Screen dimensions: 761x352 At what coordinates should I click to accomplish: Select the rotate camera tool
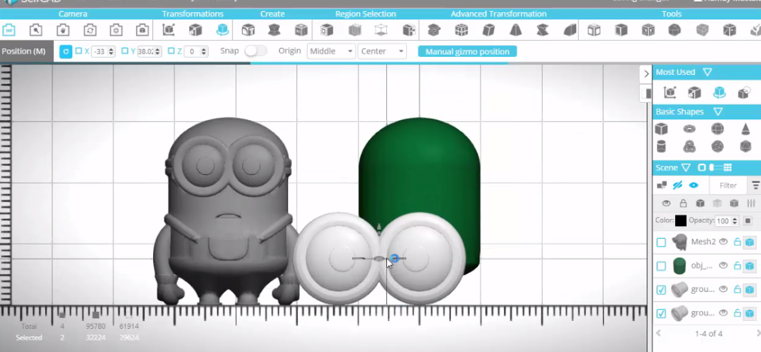pos(90,30)
